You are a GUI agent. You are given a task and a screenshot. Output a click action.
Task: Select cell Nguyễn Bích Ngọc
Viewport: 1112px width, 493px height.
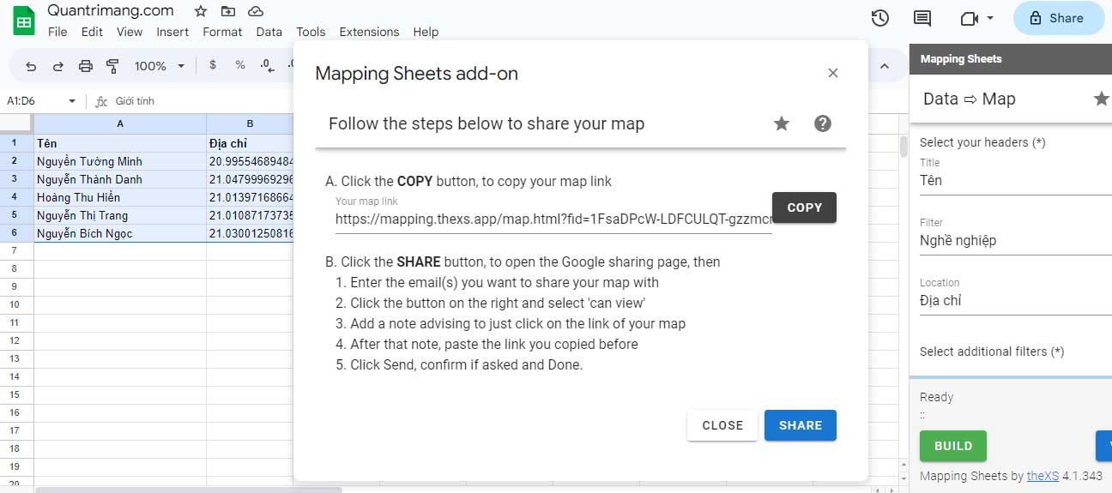[120, 233]
